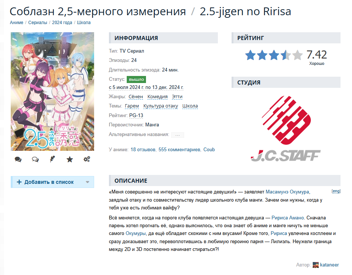Show the PG-13 rating tooltip link
This screenshot has height=275, width=352.
tap(136, 115)
